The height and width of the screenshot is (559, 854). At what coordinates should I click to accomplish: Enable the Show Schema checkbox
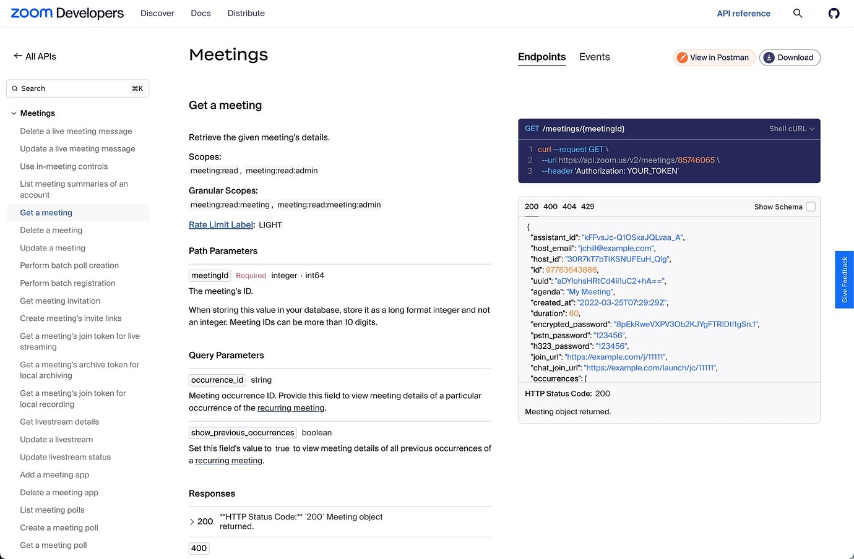click(811, 207)
